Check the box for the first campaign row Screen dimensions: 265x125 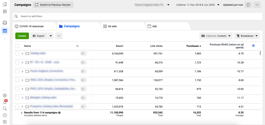(x=17, y=53)
